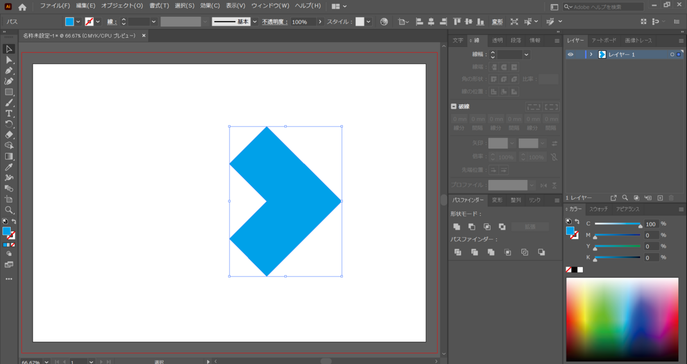Select the Gradient tool

pos(9,156)
